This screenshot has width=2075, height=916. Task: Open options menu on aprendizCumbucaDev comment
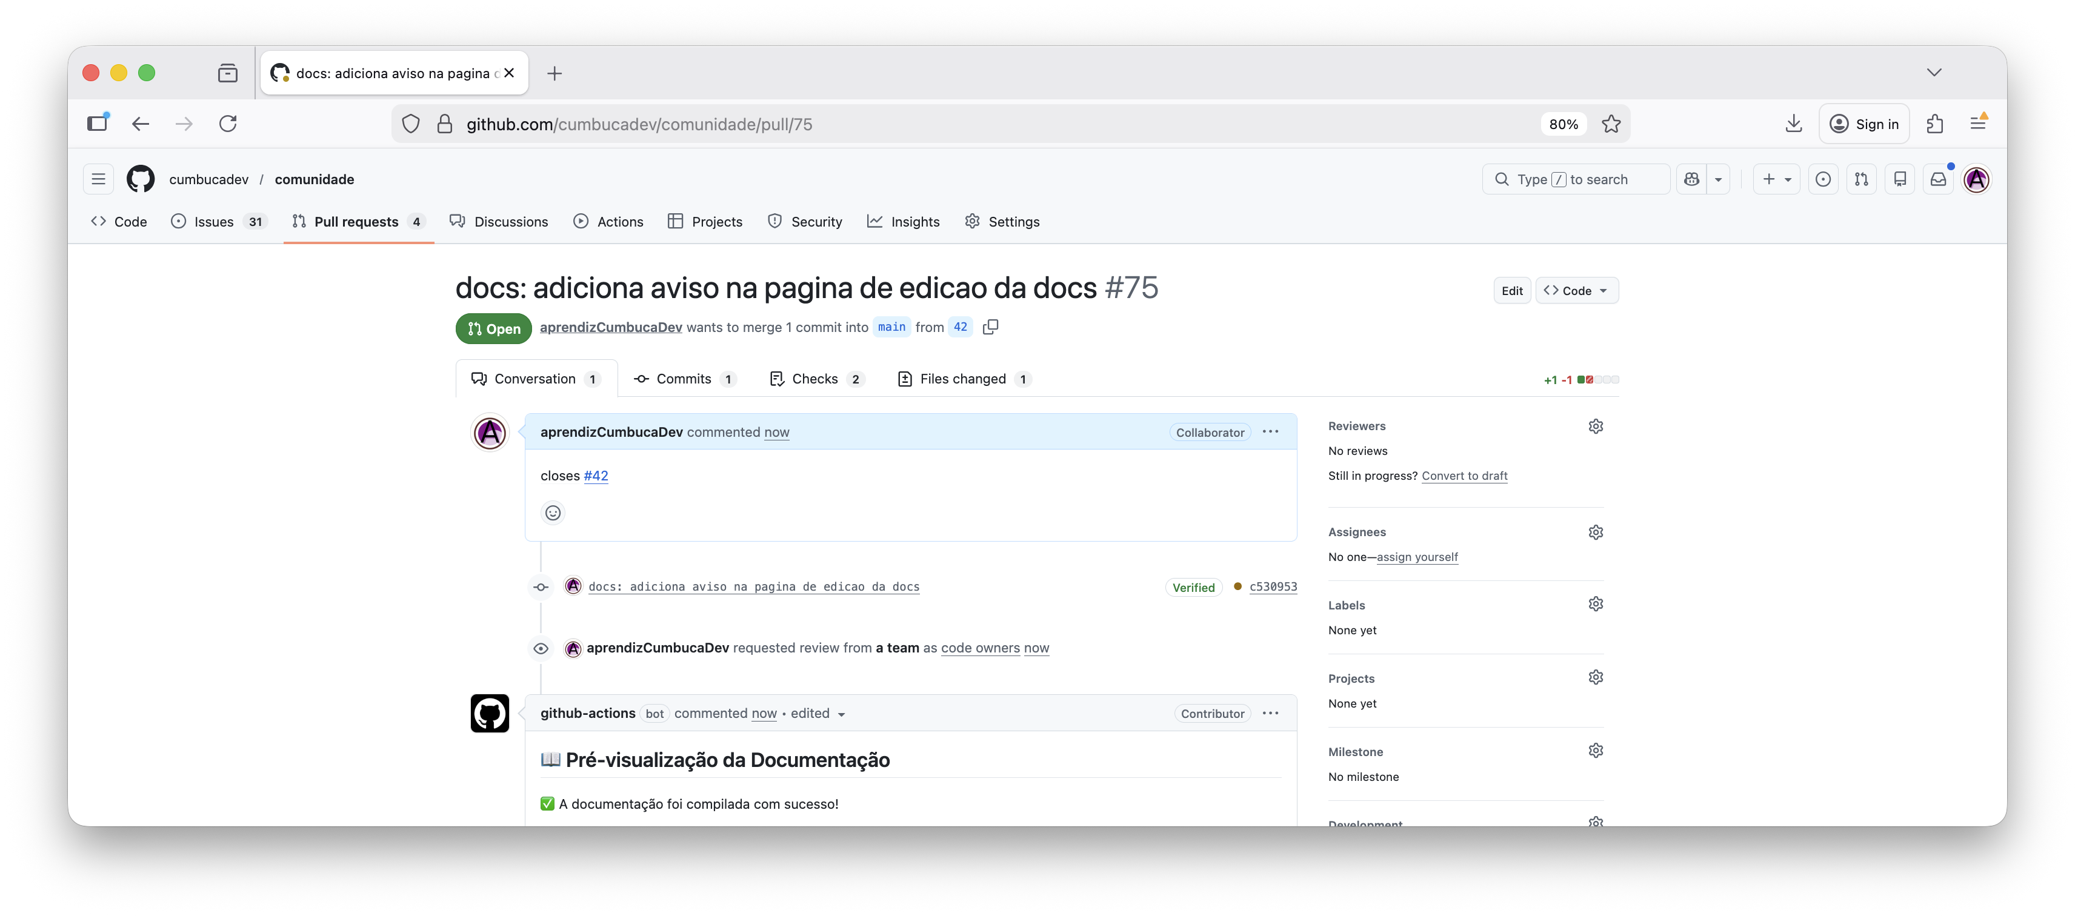coord(1270,431)
